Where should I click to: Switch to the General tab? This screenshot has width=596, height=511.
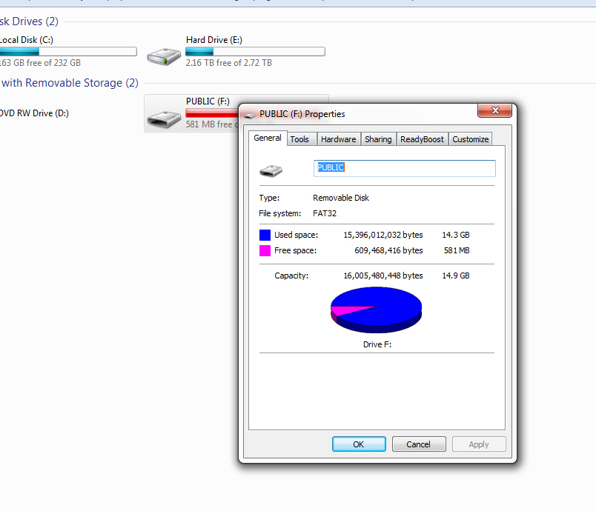pyautogui.click(x=268, y=138)
